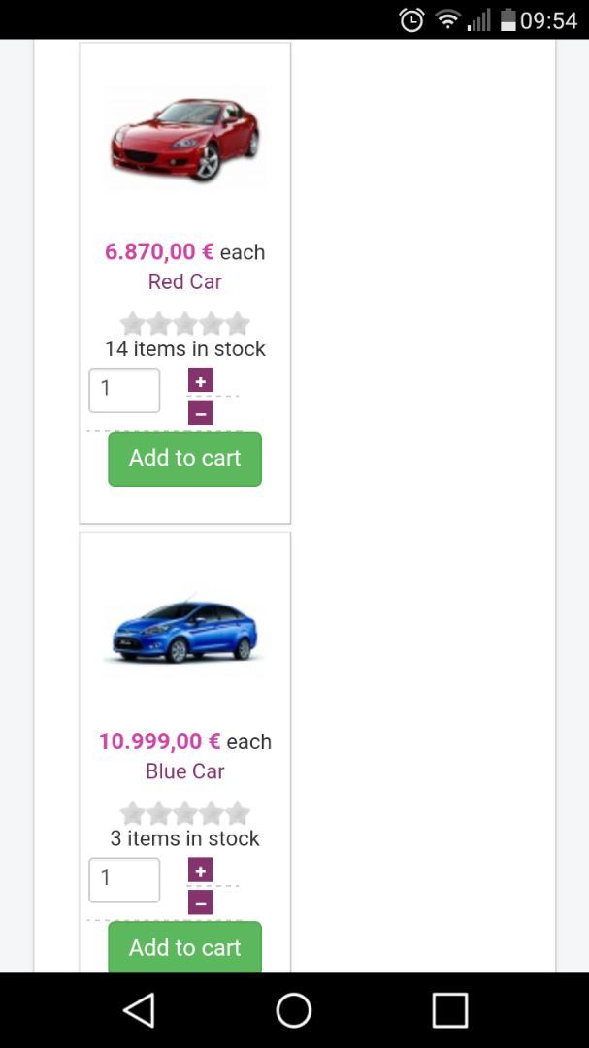
Task: Rate the Red Car one star
Action: [132, 323]
